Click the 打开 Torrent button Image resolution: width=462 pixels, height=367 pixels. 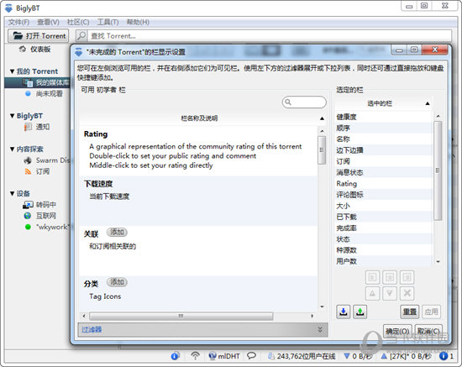[39, 35]
